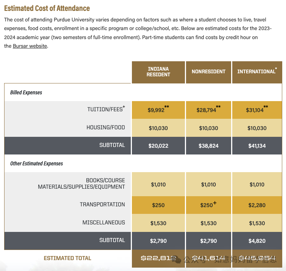Viewport: 286px width, 271px height.
Task: Click the Books/Course Materials row label
Action: [82, 184]
